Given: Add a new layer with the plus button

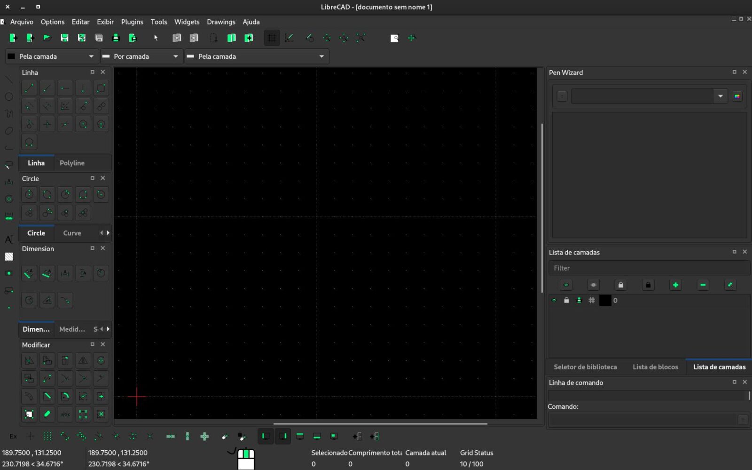Looking at the screenshot, I should pos(675,285).
